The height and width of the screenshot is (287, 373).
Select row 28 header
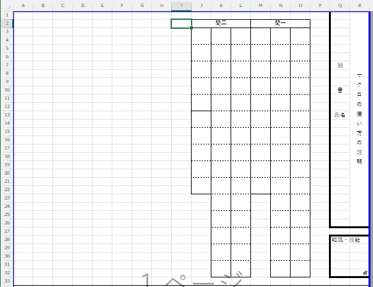(x=7, y=239)
